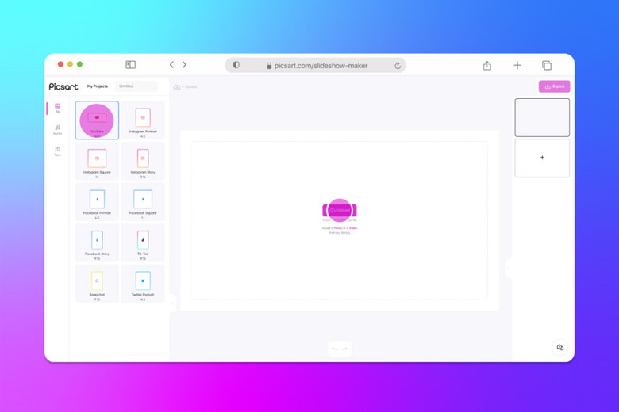This screenshot has height=412, width=619.
Task: Toggle the Safari sidebar
Action: 130,65
